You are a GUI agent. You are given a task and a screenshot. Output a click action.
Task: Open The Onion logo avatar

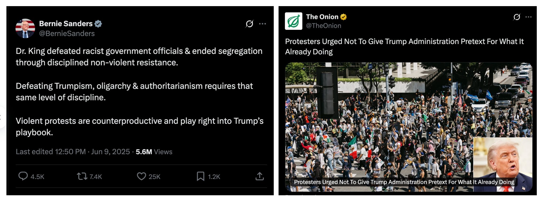click(x=294, y=21)
